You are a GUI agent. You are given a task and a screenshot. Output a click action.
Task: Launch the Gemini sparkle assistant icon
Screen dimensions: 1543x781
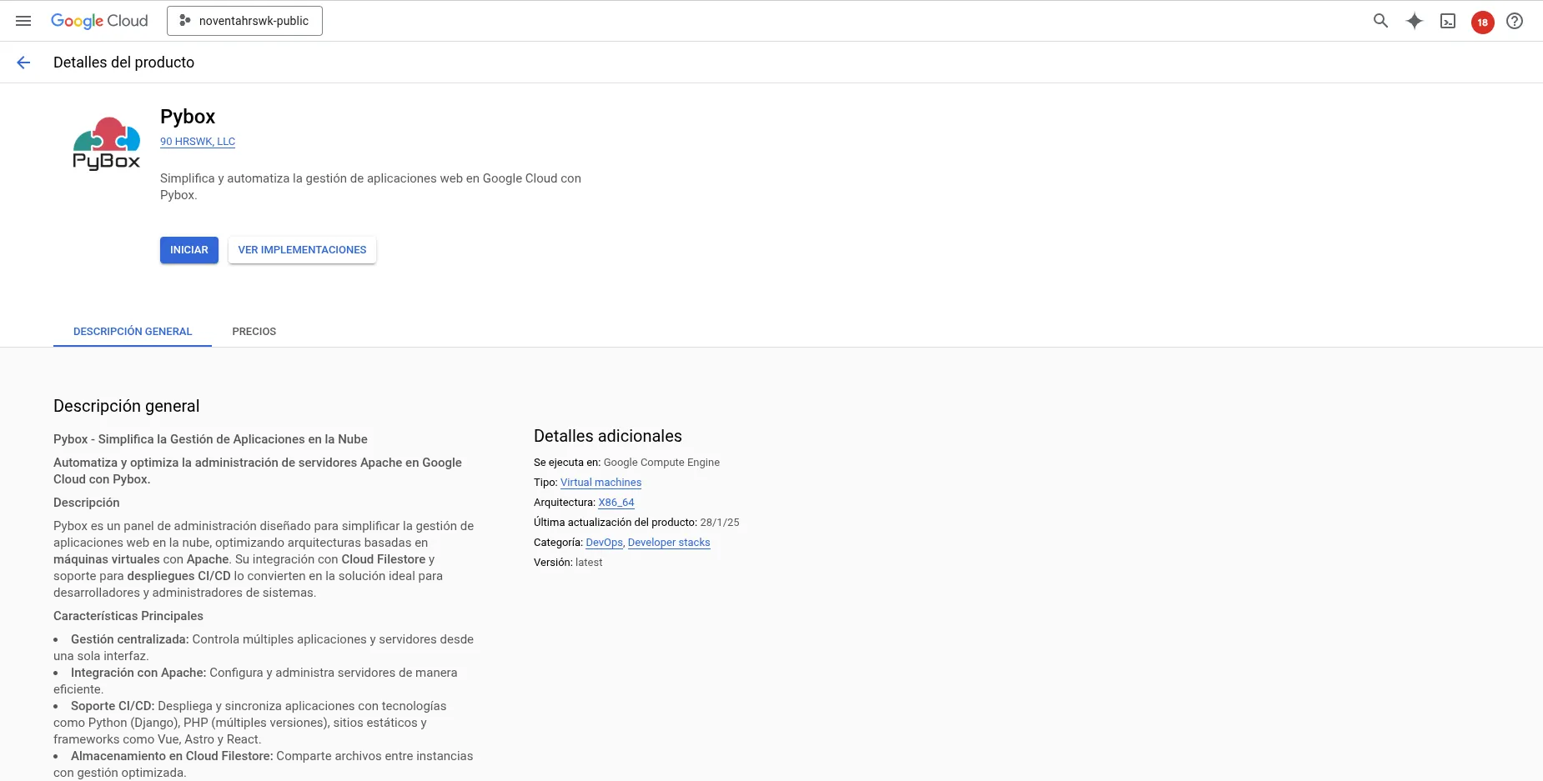pyautogui.click(x=1415, y=21)
